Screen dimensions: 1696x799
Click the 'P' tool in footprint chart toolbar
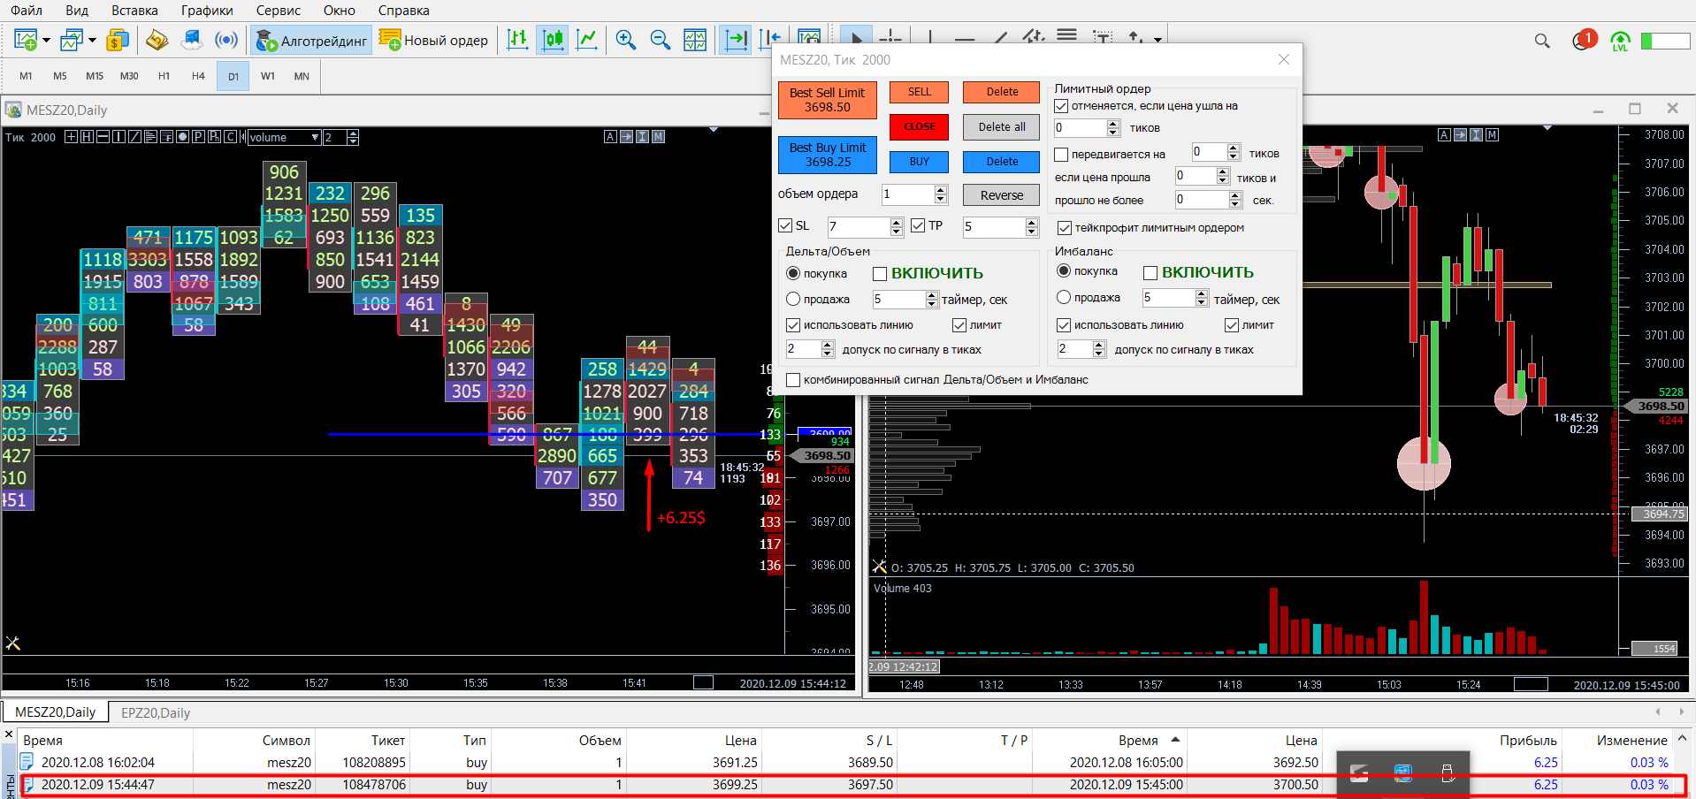[198, 137]
